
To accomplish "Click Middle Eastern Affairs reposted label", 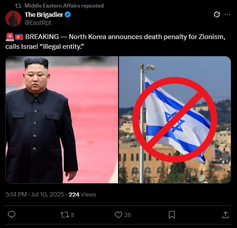I will [x=64, y=6].
